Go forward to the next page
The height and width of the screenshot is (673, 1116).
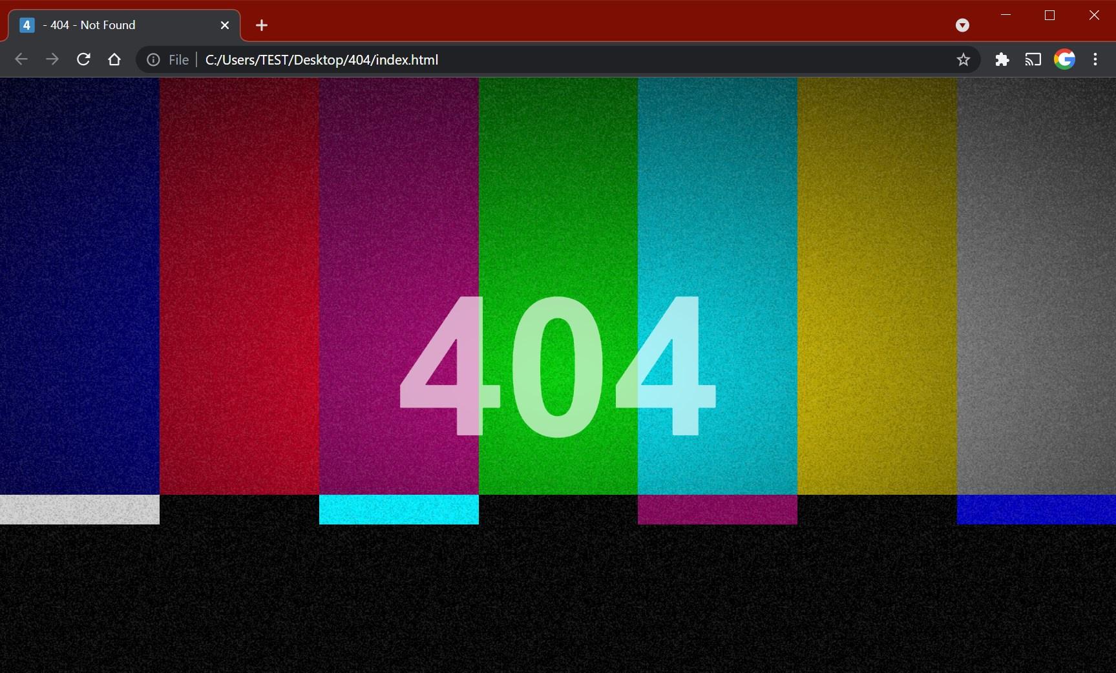(x=52, y=59)
